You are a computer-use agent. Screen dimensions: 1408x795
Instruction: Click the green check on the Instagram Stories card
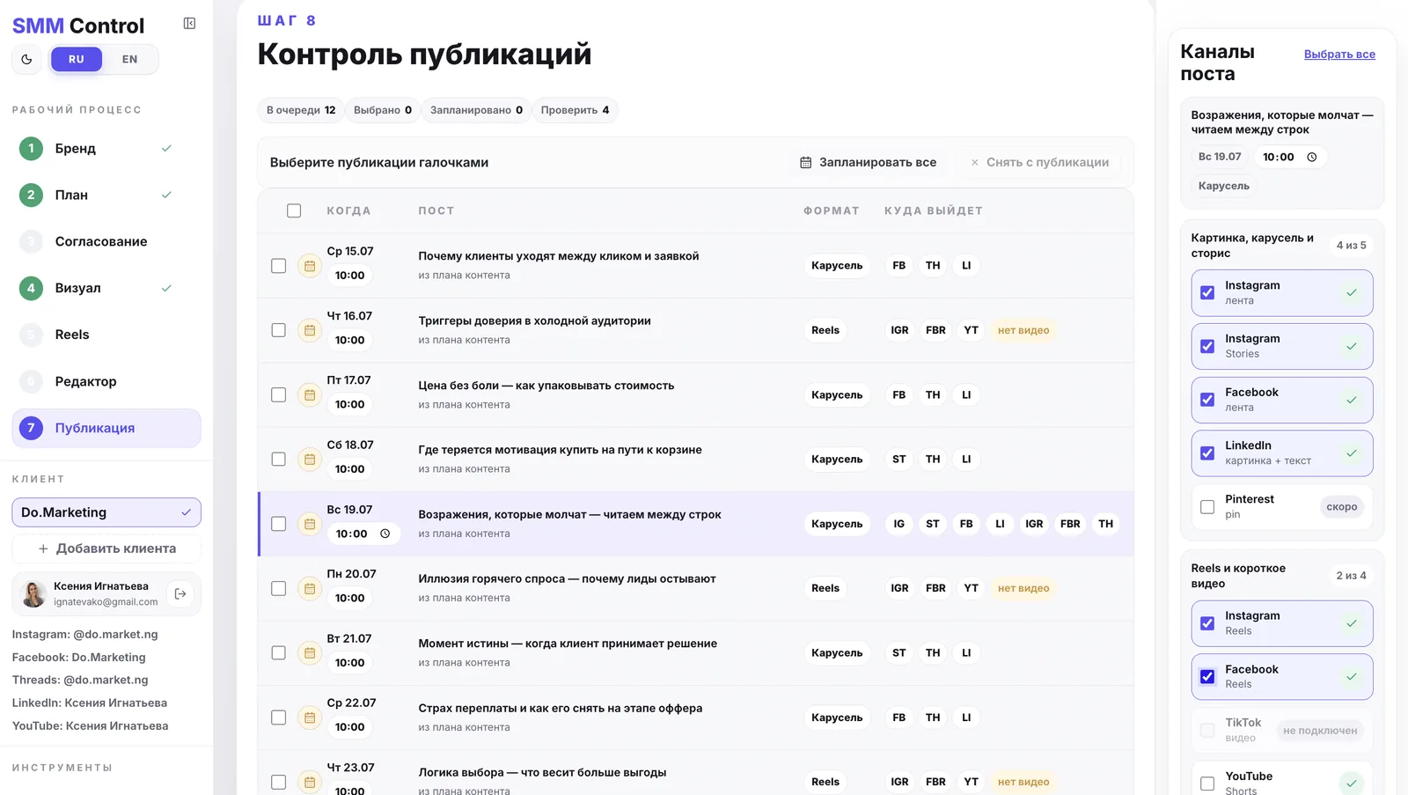(x=1352, y=346)
